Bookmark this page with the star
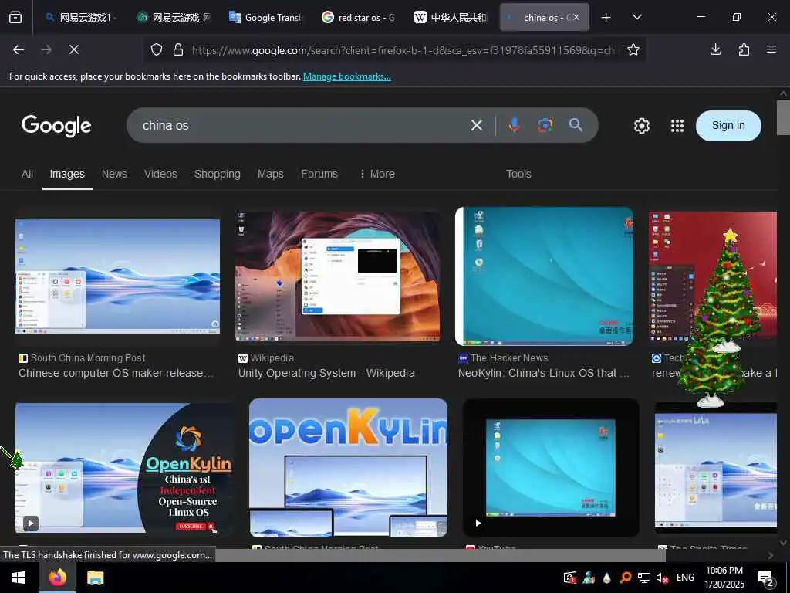 (x=633, y=49)
